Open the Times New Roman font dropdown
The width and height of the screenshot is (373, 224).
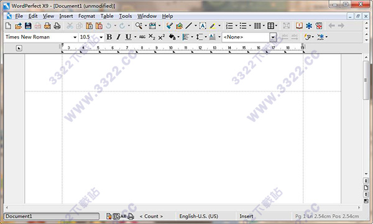point(75,37)
